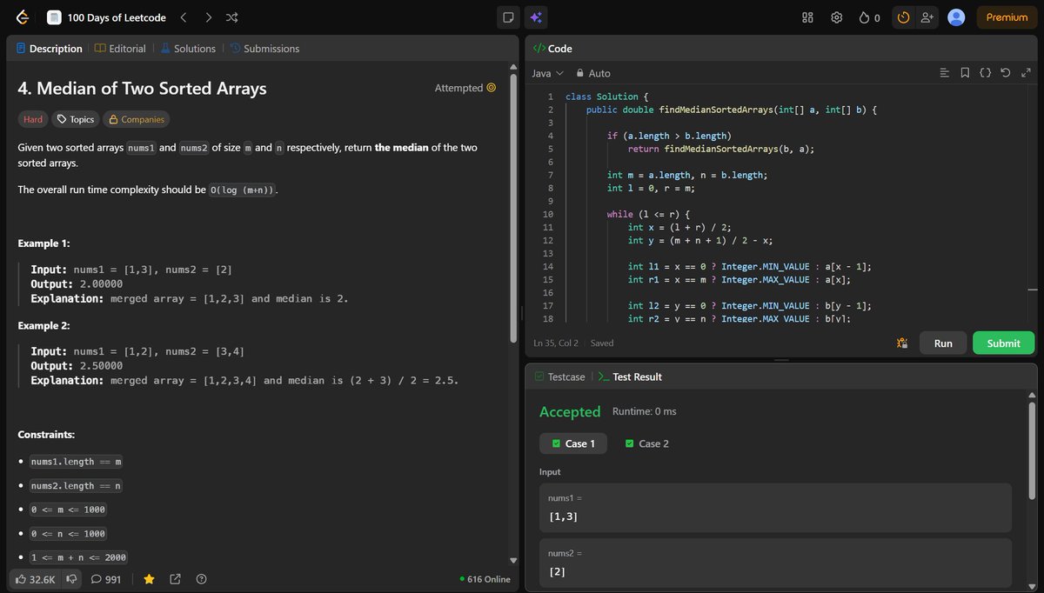Click the Code panel header
The height and width of the screenshot is (593, 1044).
(552, 49)
